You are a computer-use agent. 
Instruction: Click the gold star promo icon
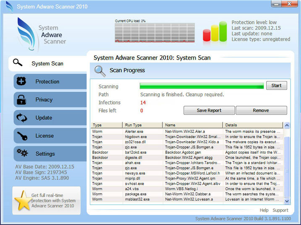coord(23,200)
